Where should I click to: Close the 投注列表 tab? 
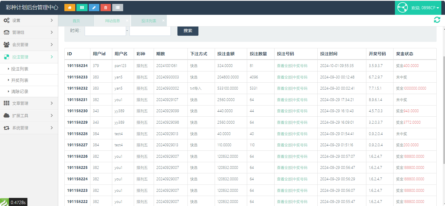pyautogui.click(x=163, y=21)
